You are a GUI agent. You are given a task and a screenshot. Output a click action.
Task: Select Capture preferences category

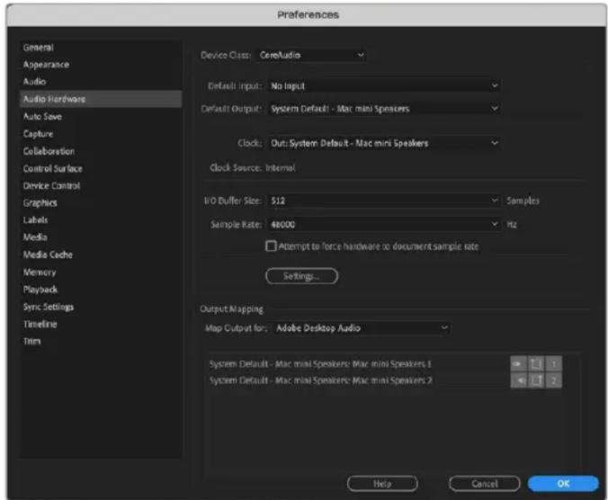(x=101, y=134)
